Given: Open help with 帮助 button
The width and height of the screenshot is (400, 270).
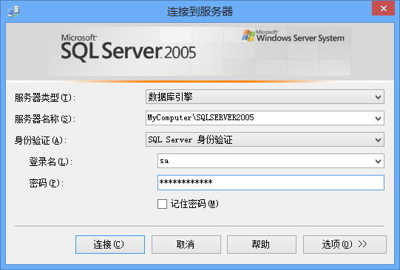Looking at the screenshot, I should [262, 245].
